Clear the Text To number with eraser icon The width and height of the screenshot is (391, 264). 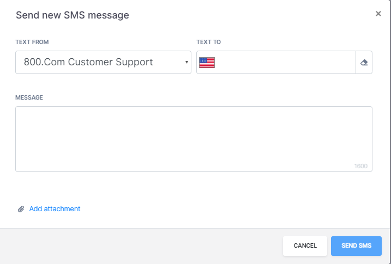pos(364,63)
